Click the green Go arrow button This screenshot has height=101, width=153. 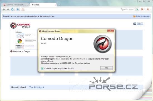coord(137,9)
